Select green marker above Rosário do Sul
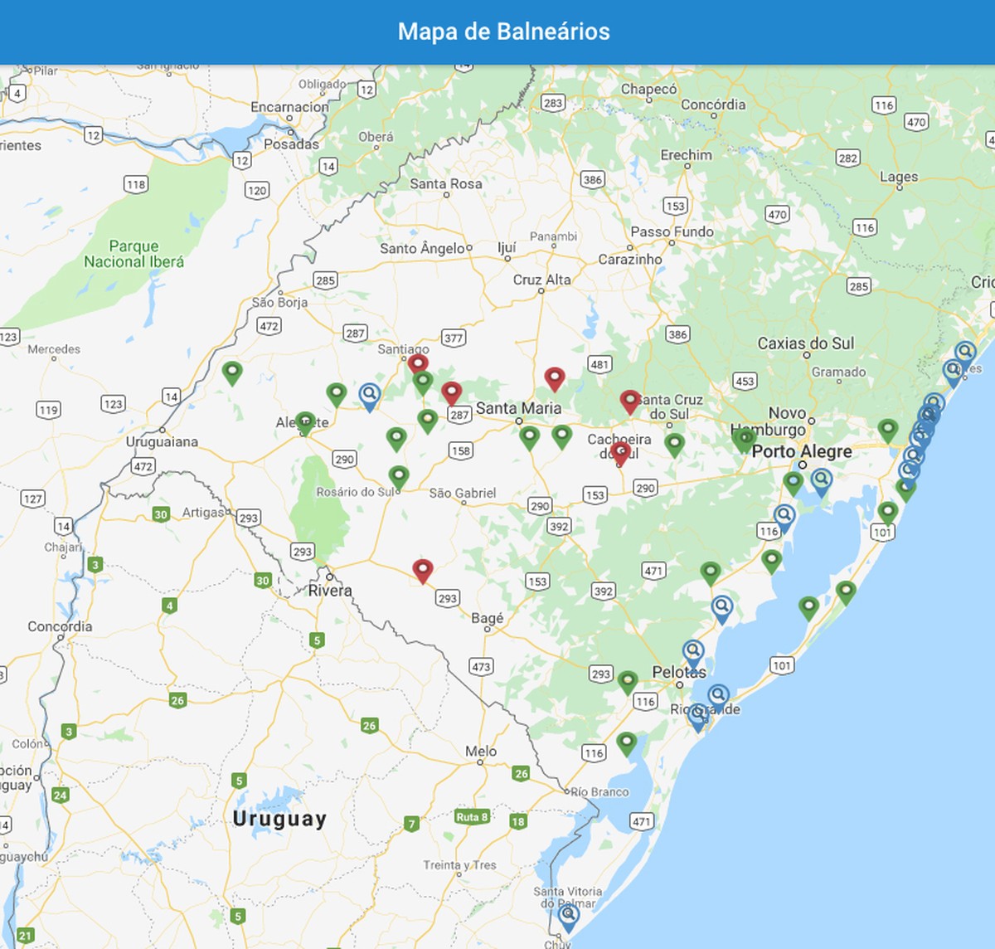The width and height of the screenshot is (995, 949). pyautogui.click(x=399, y=476)
